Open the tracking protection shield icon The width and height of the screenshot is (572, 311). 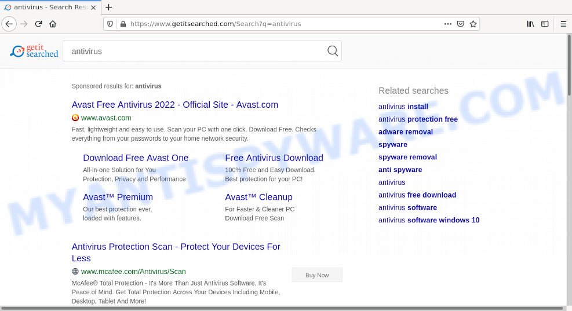[110, 24]
